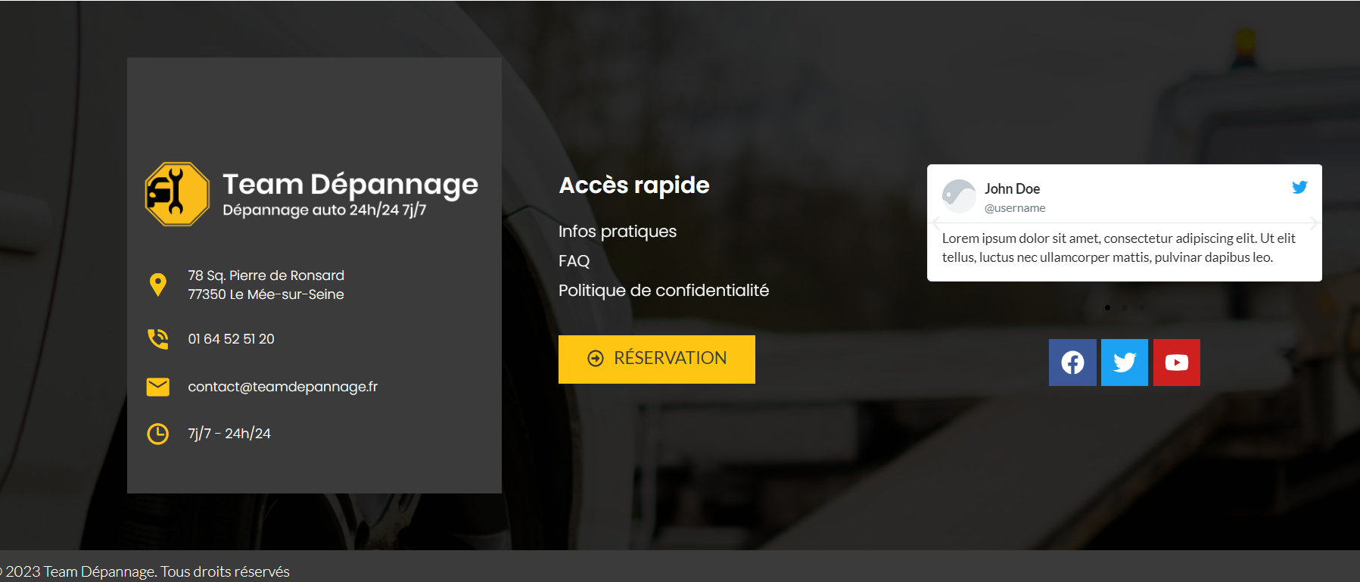Click the Lorem ipsum tweet text
1360x582 pixels.
(x=1119, y=248)
